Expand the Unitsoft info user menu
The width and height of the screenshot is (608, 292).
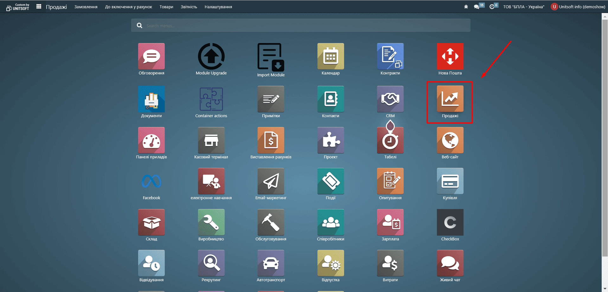click(x=578, y=7)
